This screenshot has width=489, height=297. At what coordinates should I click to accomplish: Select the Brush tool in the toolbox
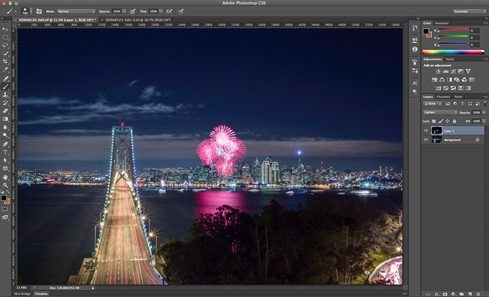6,86
